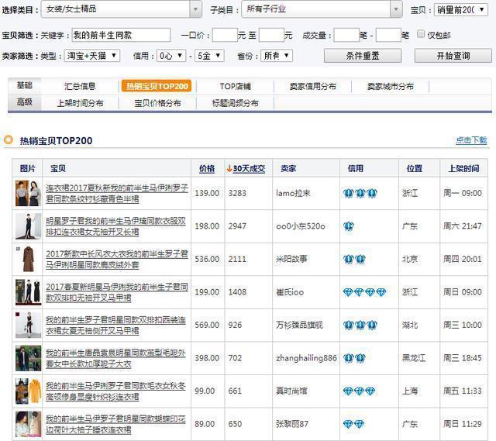496x441 pixels.
Task: Click the crown credit icons for 米阳故事
Action: [354, 259]
